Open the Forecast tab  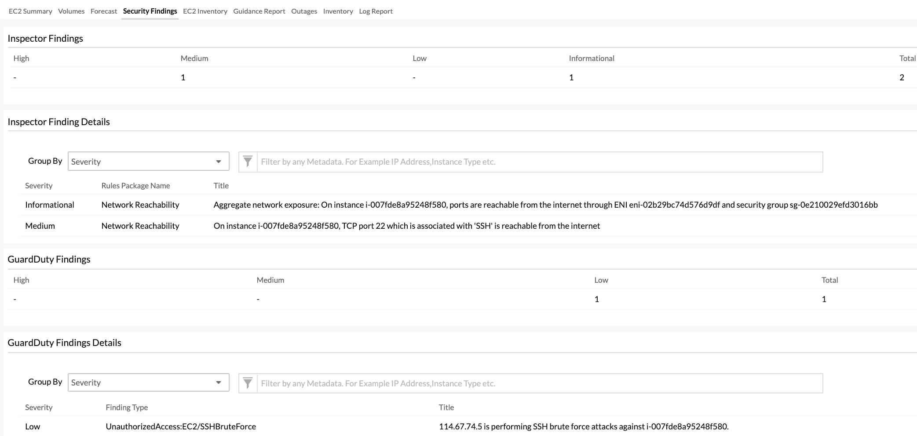pyautogui.click(x=103, y=11)
